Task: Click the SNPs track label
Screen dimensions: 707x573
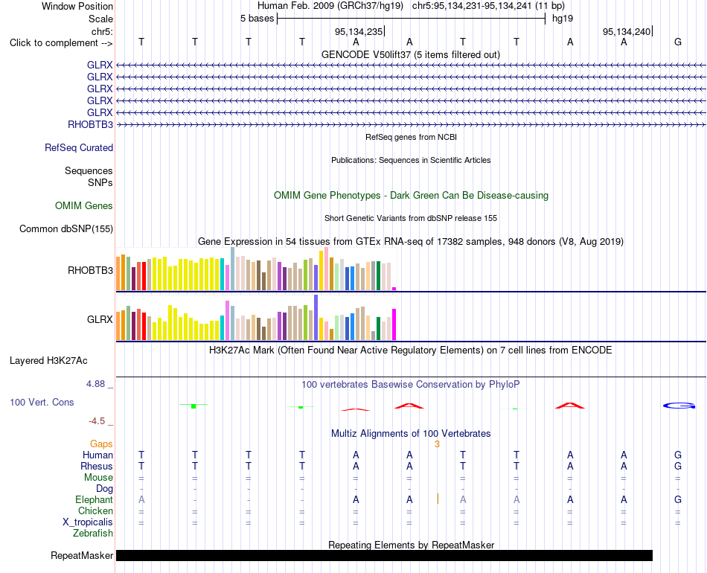Action: [100, 182]
